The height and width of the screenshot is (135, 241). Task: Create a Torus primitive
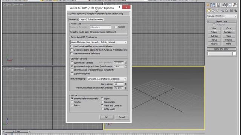coord(214,40)
